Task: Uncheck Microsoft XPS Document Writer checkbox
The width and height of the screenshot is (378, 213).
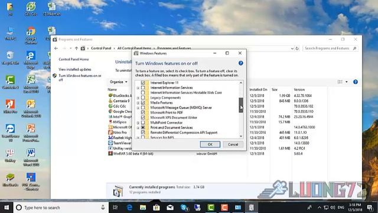Action: coord(143,118)
